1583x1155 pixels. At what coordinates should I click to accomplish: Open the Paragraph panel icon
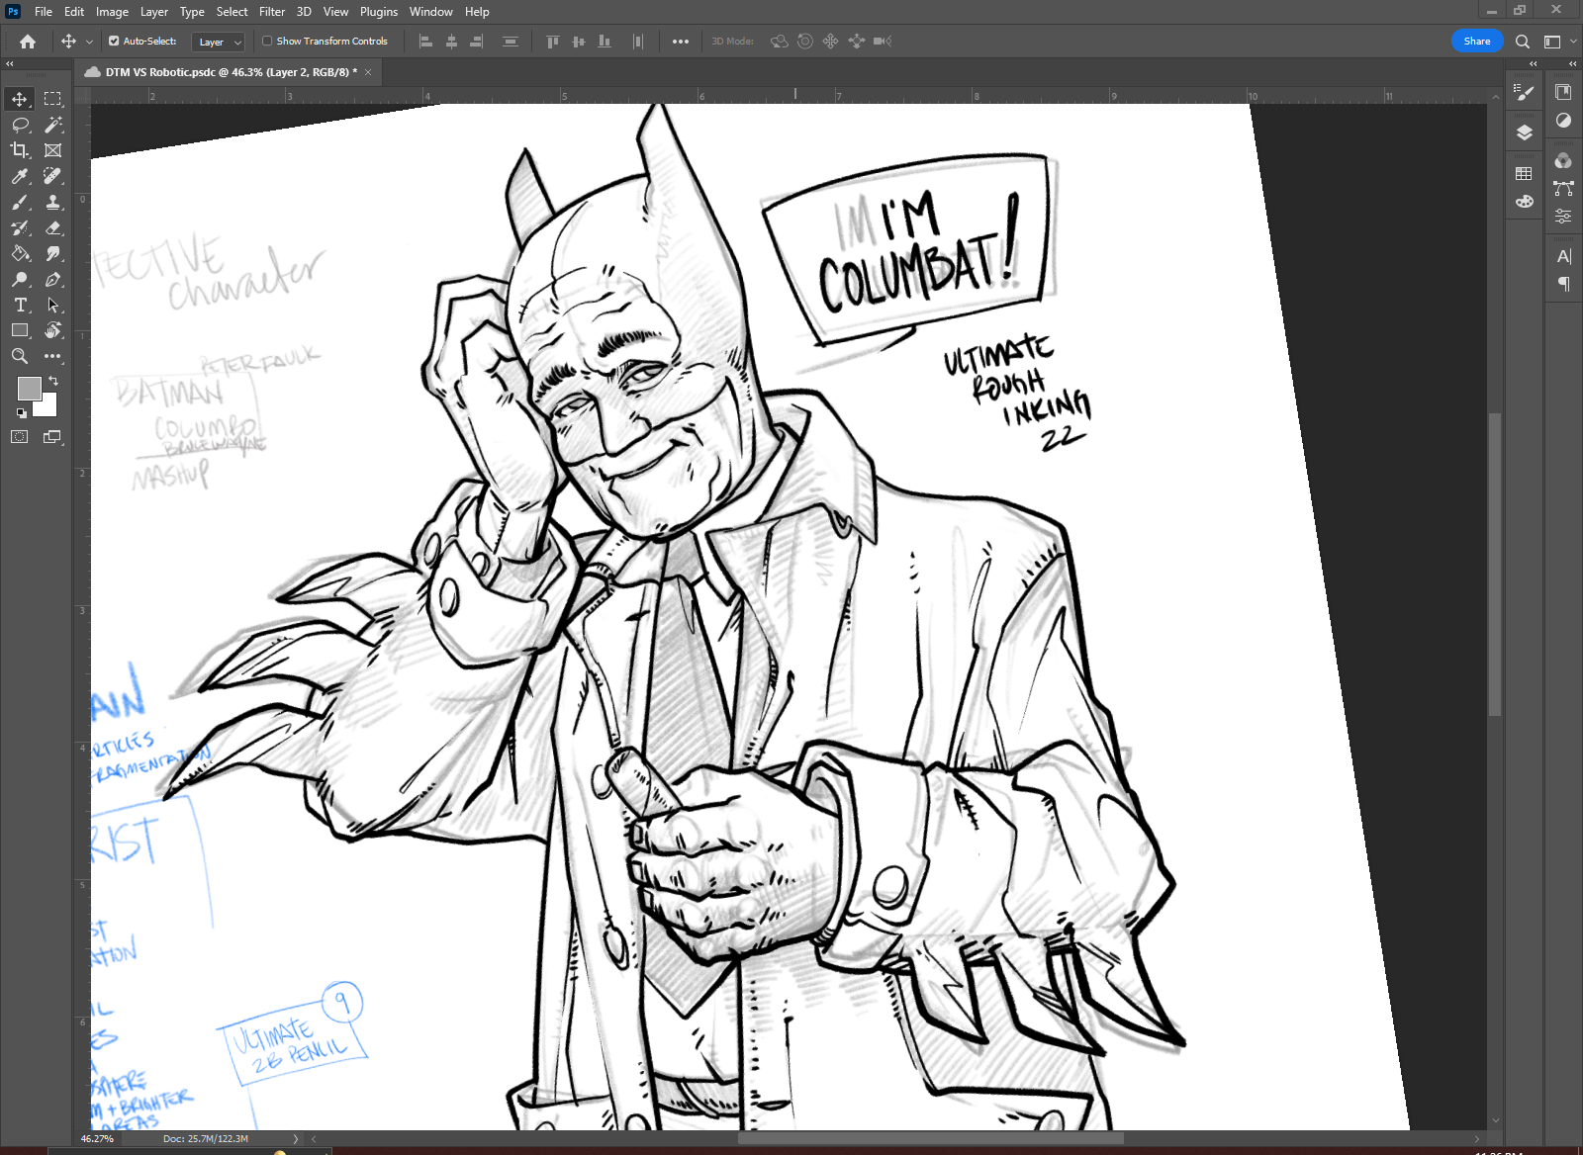point(1563,284)
